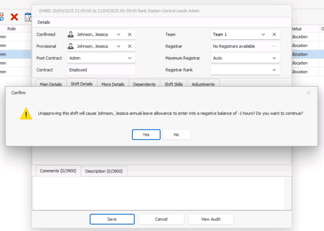The width and height of the screenshot is (324, 231).
Task: Click inside the Comments text area
Action: point(162,193)
